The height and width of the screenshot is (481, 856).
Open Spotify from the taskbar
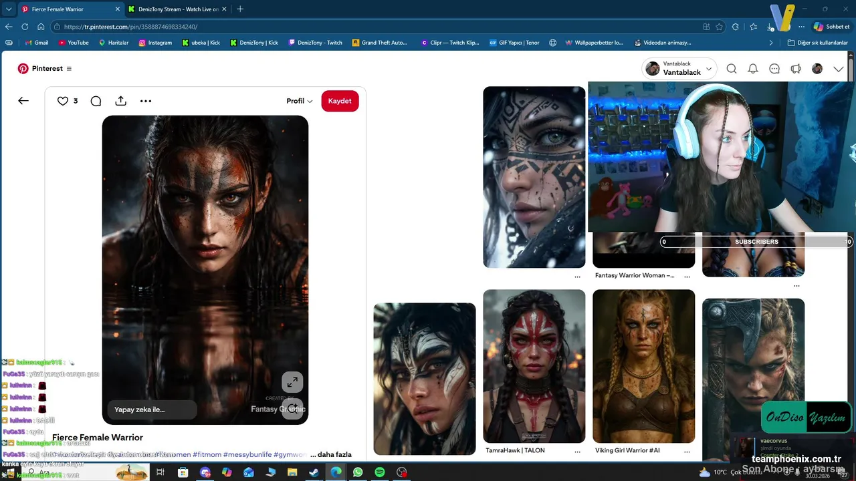point(380,472)
